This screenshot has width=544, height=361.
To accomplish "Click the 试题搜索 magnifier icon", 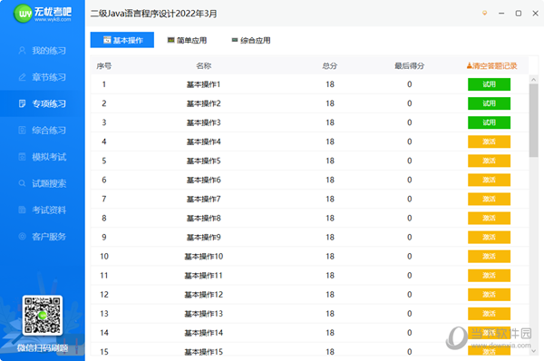I will tap(22, 183).
